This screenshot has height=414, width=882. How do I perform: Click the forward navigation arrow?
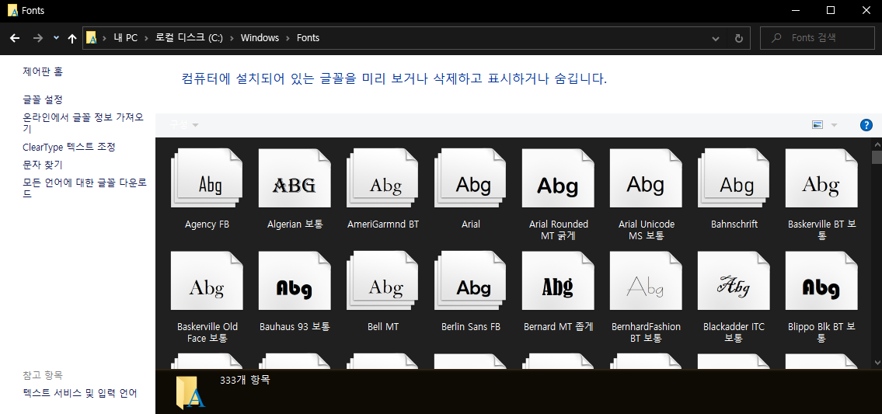tap(37, 38)
